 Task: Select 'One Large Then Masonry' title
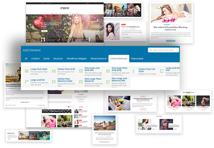click(93, 80)
